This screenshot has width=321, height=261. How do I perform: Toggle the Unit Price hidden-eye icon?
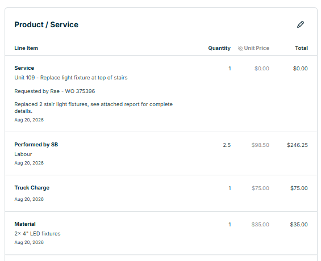pos(240,48)
